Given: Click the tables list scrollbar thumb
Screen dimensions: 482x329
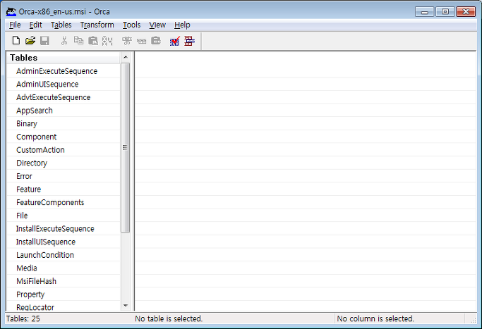Looking at the screenshot, I should pos(126,148).
